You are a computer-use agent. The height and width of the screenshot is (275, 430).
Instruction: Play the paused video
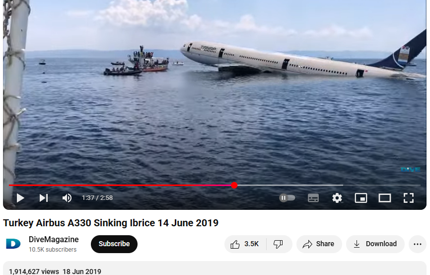[x=20, y=198]
